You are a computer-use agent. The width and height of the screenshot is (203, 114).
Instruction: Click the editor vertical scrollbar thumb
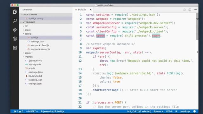(x=197, y=26)
